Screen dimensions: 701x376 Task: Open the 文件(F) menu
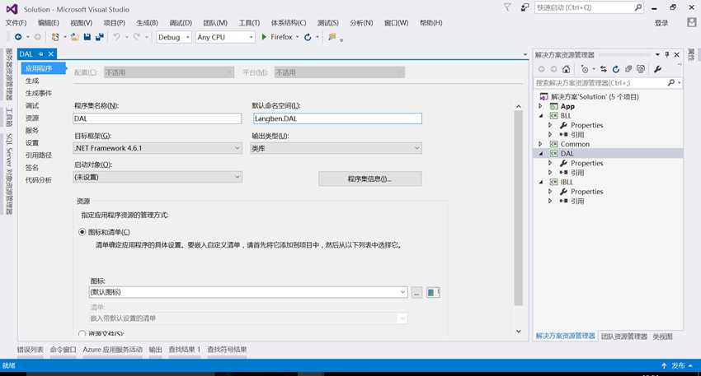(x=16, y=23)
